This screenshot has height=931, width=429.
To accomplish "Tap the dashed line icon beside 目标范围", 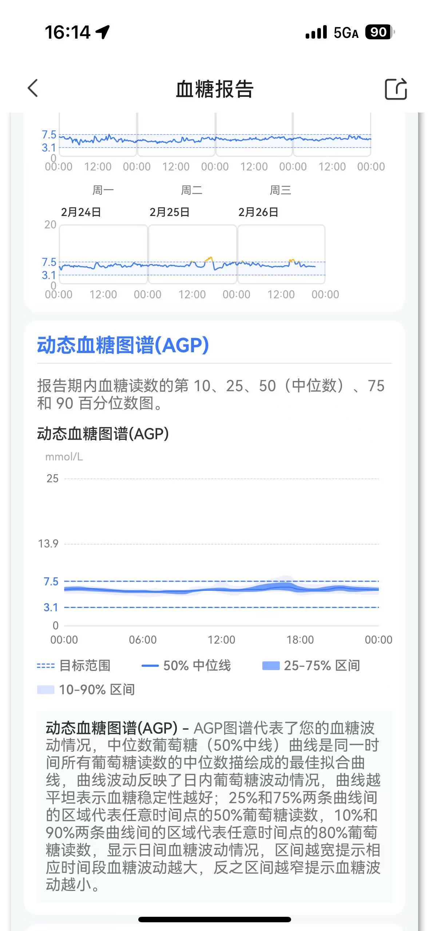I will (45, 666).
